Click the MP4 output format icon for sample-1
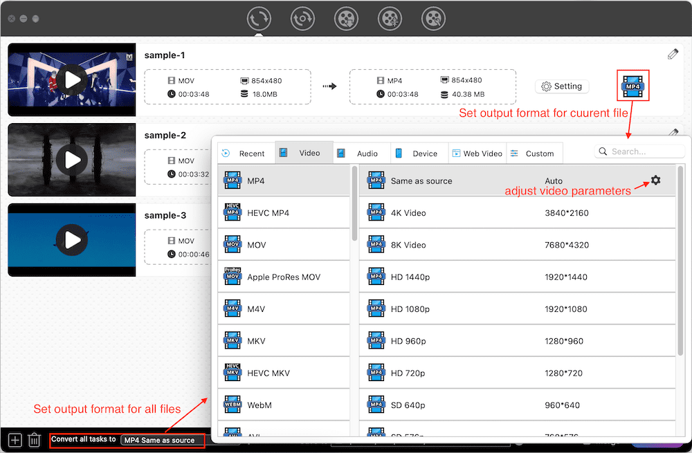 [x=632, y=86]
